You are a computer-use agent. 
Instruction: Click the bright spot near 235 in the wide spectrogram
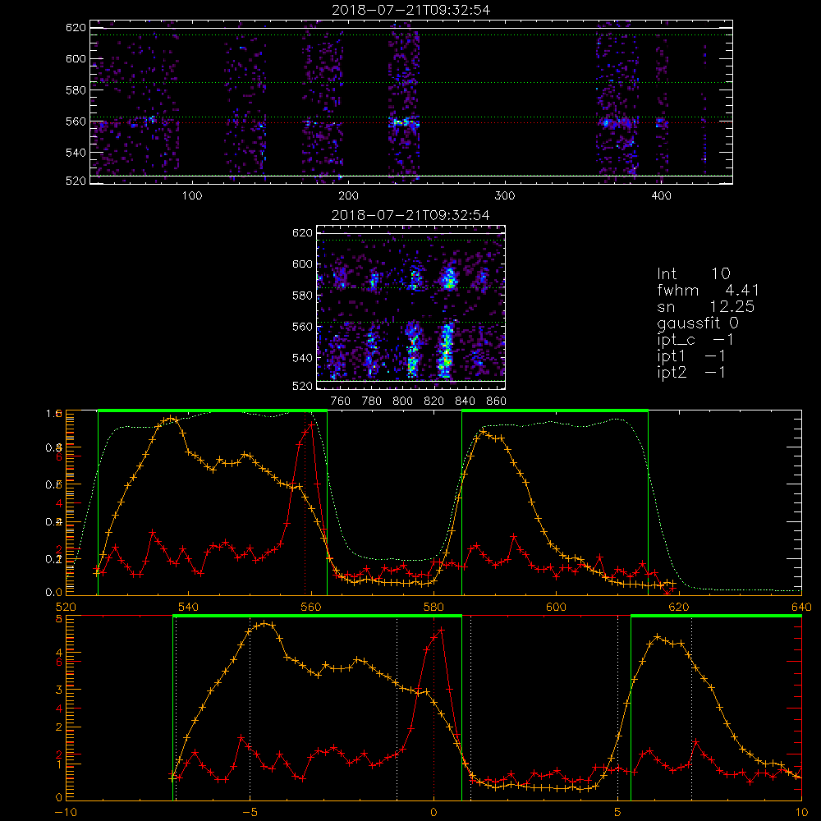click(x=404, y=124)
